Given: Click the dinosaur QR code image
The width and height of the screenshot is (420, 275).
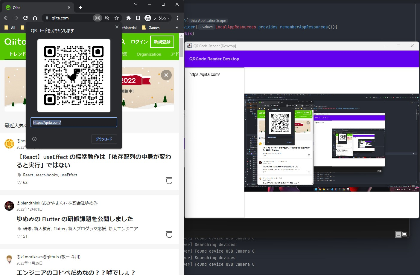Looking at the screenshot, I should (74, 76).
